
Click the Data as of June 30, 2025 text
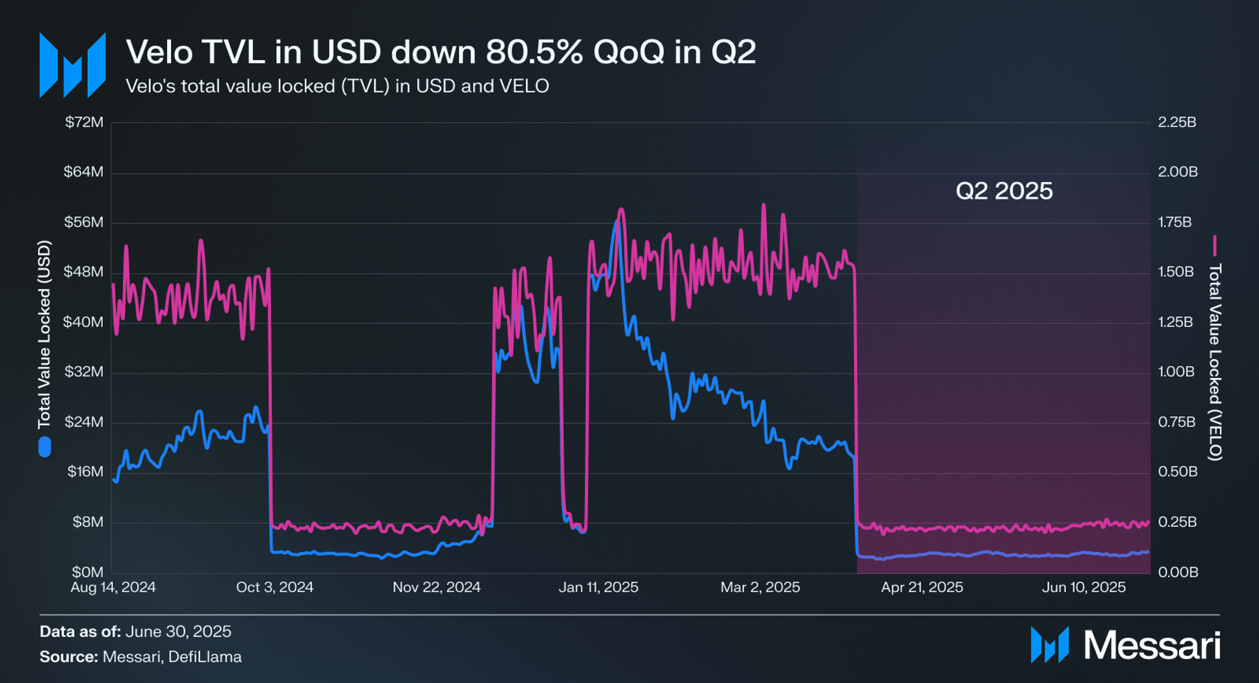(x=135, y=631)
